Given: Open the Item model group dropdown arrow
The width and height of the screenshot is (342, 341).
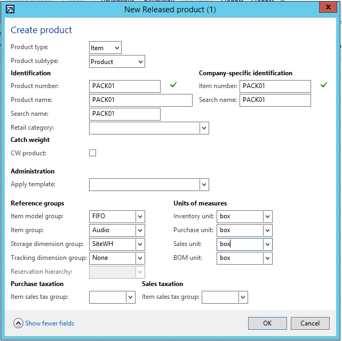Looking at the screenshot, I should tap(140, 217).
